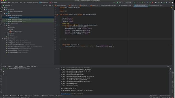Click the Build Analyzer results link
The image size is (175, 98).
click(x=66, y=94)
